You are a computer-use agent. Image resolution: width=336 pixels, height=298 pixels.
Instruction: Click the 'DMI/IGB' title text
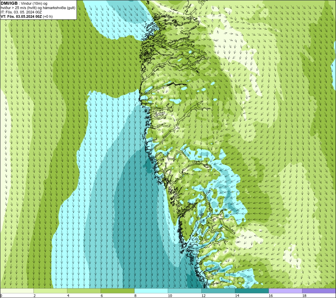tap(9, 3)
